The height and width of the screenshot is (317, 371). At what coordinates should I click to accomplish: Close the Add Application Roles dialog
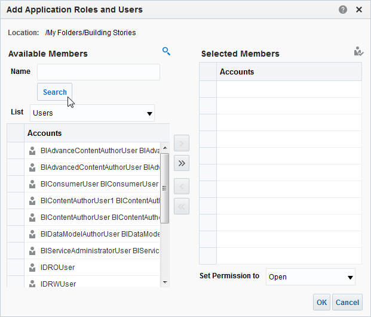[359, 10]
